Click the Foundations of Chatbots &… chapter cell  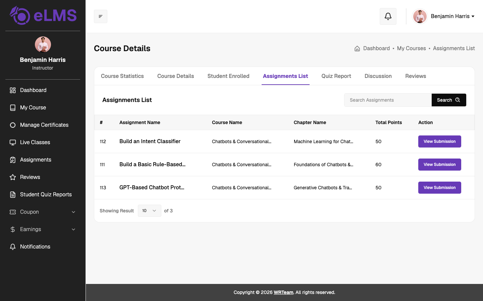[x=323, y=165]
